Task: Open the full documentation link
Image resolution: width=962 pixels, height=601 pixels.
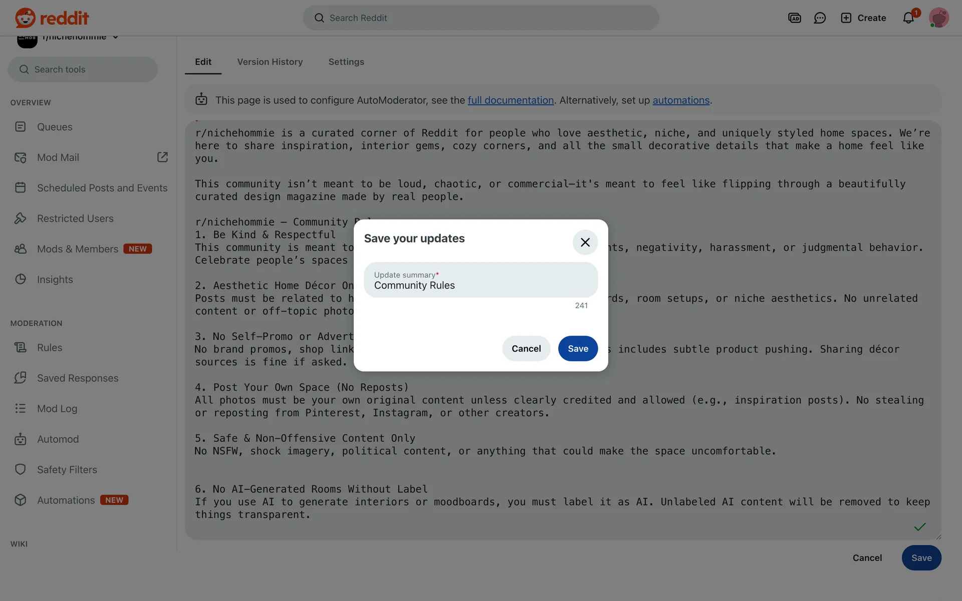Action: (510, 100)
